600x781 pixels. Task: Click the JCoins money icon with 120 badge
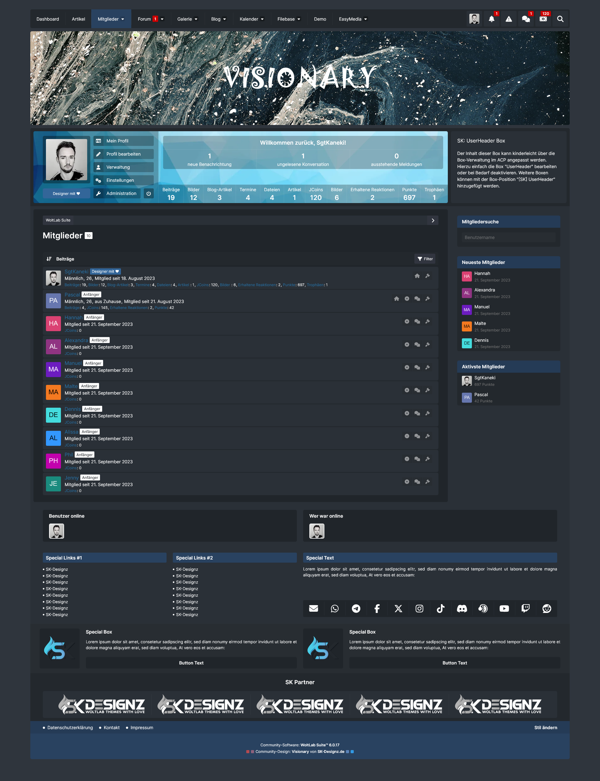543,19
